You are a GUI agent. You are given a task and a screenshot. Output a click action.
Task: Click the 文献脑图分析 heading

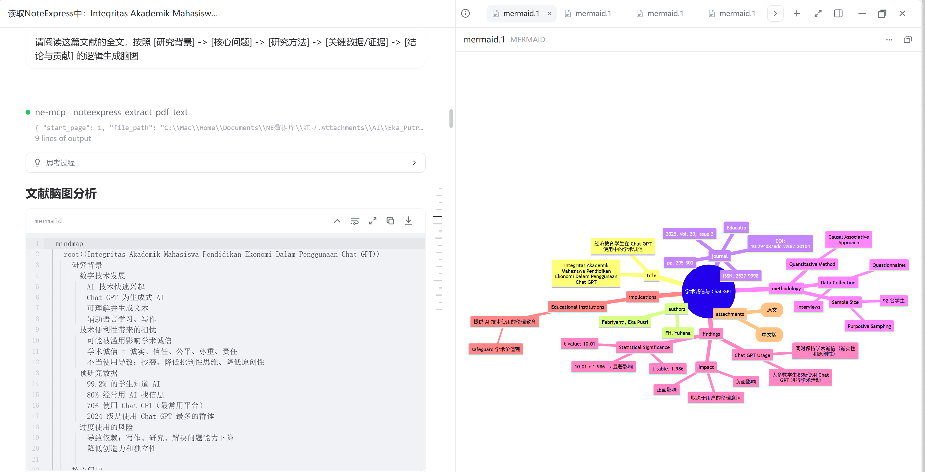(61, 193)
